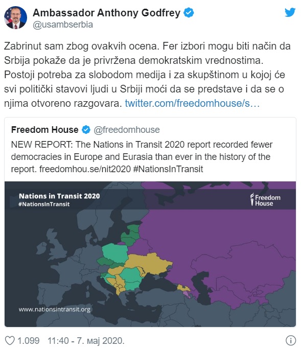Open the @freedomhouse handle
Screen dimensions: 301x350
(x=127, y=130)
